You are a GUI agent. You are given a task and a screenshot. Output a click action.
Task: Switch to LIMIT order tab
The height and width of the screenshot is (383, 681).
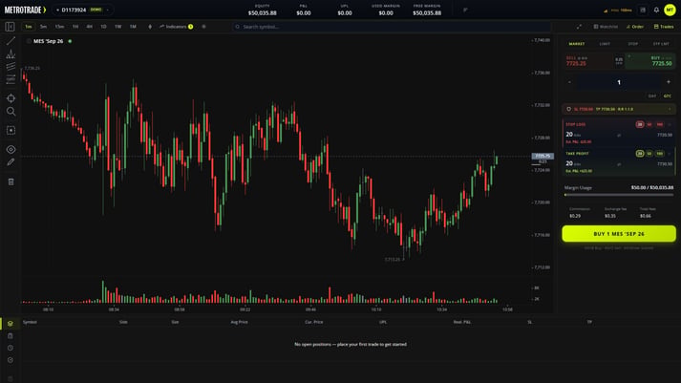click(x=605, y=44)
